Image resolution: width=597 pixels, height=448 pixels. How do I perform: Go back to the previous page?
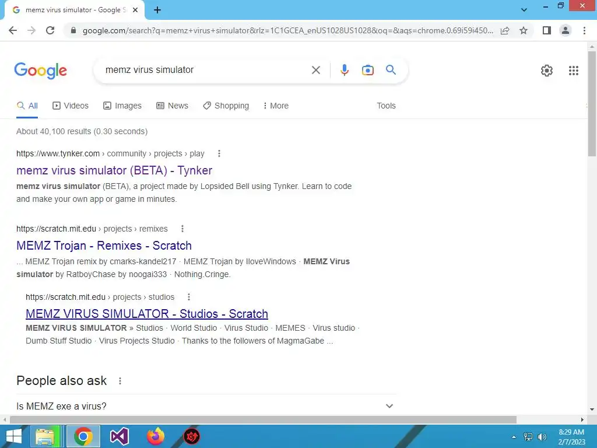pos(13,30)
